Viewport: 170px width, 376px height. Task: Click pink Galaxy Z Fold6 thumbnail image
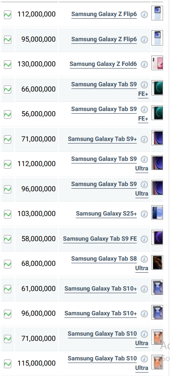pos(157,63)
